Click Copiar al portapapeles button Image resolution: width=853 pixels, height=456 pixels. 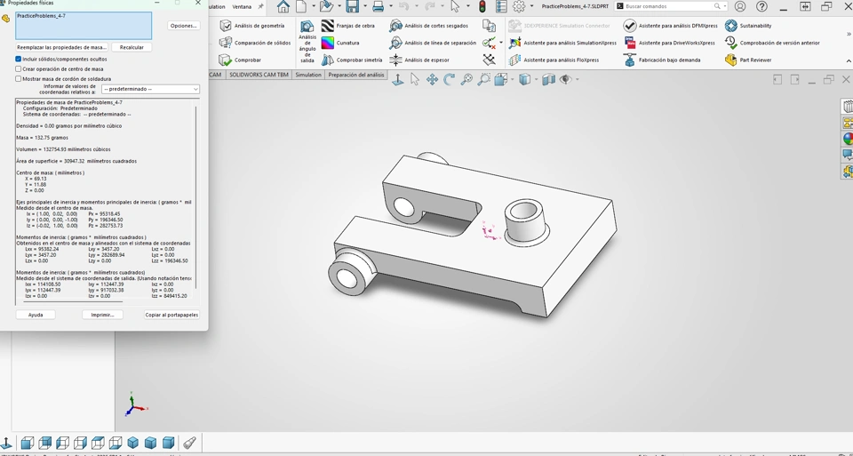[x=171, y=315]
